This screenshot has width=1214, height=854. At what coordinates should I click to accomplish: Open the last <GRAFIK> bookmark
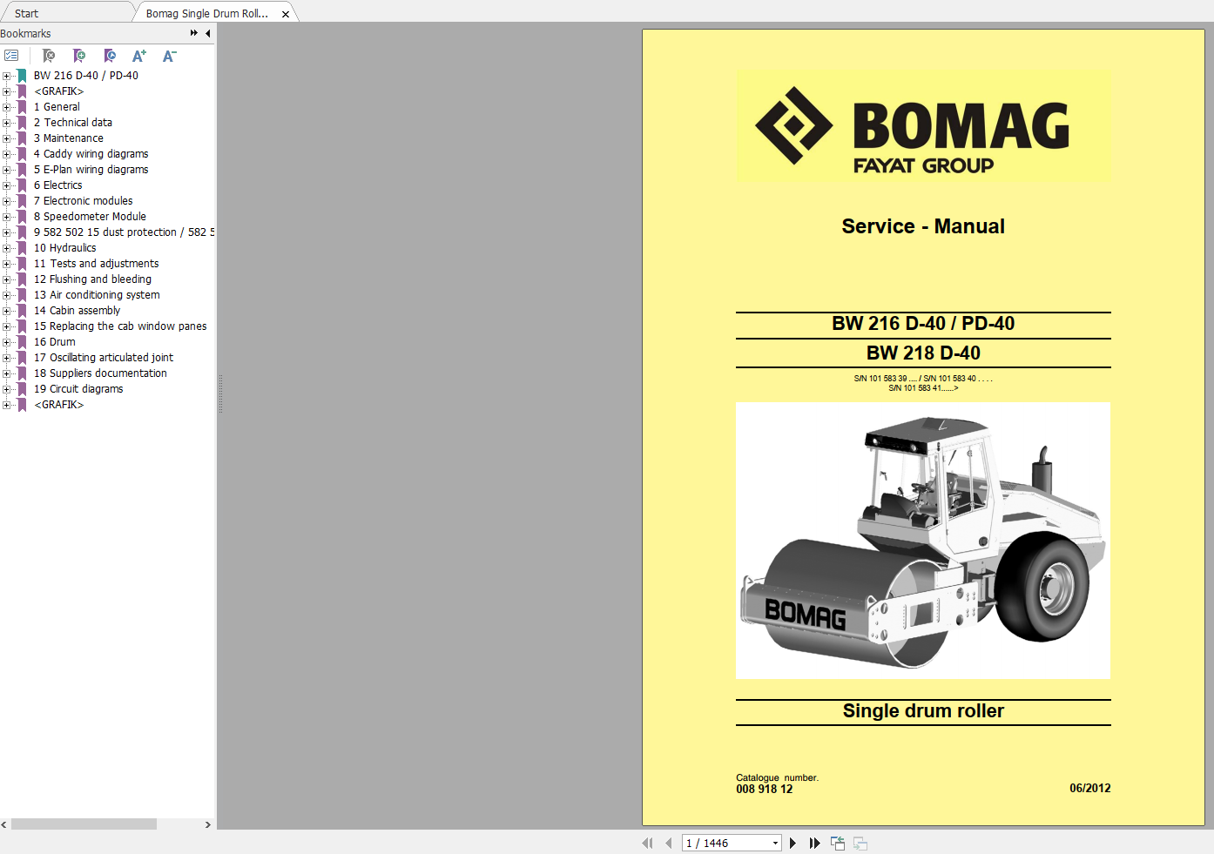pos(58,405)
